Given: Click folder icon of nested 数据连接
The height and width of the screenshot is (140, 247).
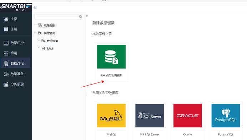Looking at the screenshot, I should (43, 41).
